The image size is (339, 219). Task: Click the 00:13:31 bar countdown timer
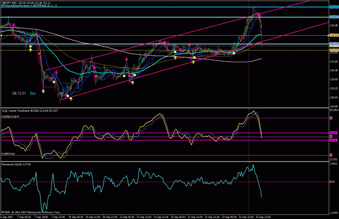click(x=19, y=93)
